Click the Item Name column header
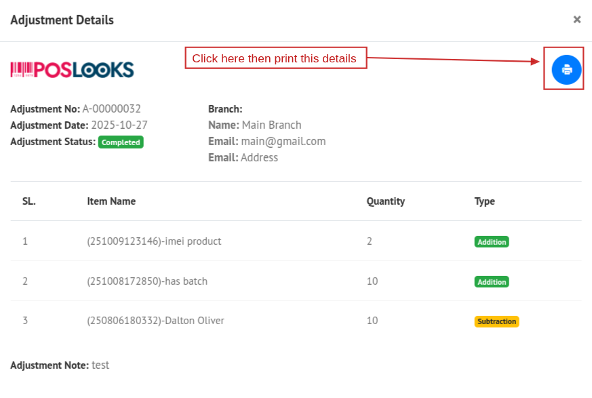Viewport: 592px width, 398px height. [111, 201]
